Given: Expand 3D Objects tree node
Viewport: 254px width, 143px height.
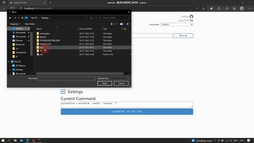Looking at the screenshot, I should tap(10, 66).
